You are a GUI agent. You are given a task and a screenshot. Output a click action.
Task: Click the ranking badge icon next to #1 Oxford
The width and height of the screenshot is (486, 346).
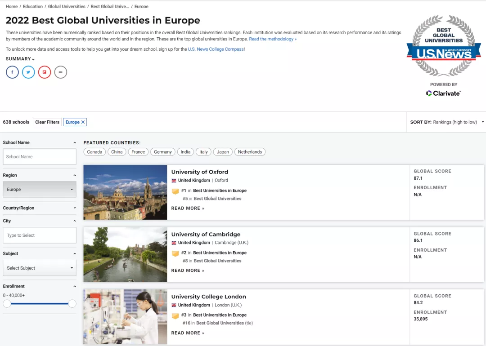point(175,191)
